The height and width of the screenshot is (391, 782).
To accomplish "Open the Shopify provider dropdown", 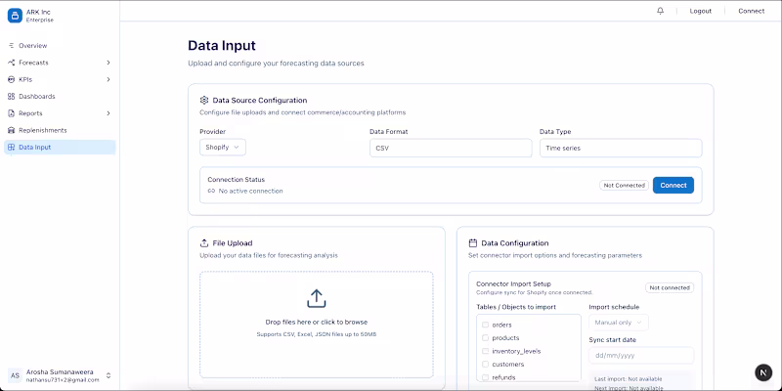I will [223, 148].
